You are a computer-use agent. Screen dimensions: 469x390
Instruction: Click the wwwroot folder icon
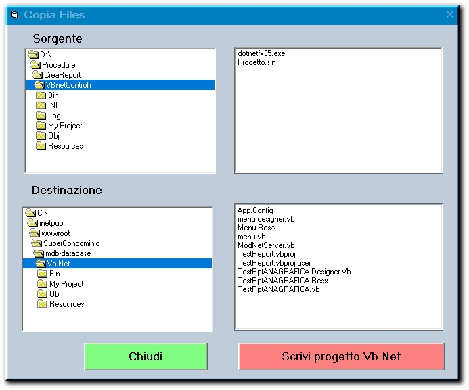coord(35,233)
